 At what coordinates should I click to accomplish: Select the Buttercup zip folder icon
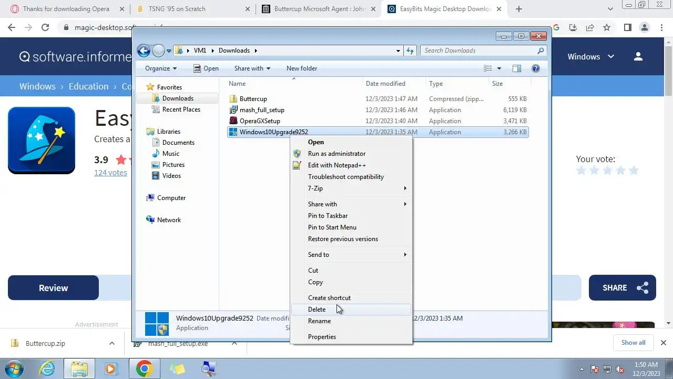[233, 99]
